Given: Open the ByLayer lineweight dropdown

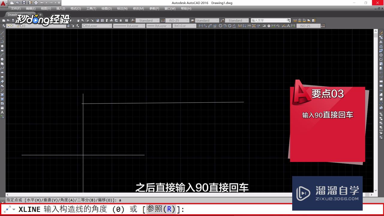Looking at the screenshot, I should pos(159,26).
